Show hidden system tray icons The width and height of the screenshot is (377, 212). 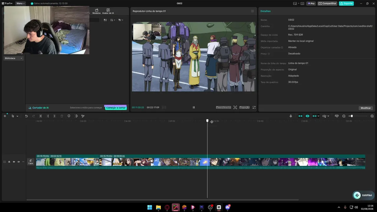(x=339, y=207)
